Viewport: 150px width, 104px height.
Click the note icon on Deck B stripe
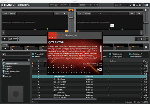(x=141, y=33)
